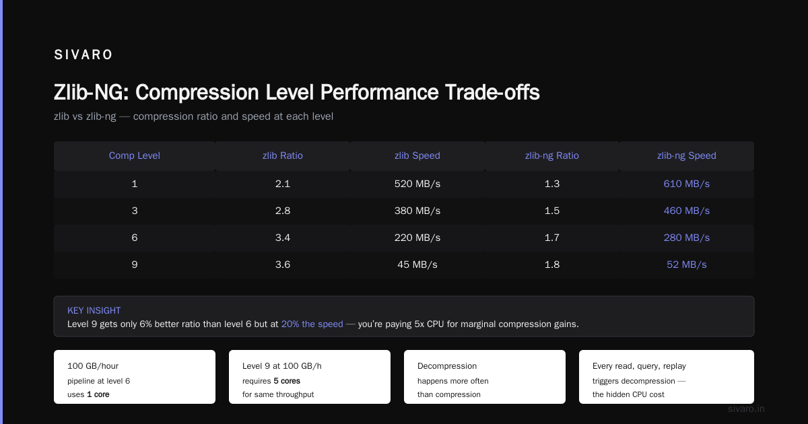Select the Comp Level column header

tap(135, 155)
